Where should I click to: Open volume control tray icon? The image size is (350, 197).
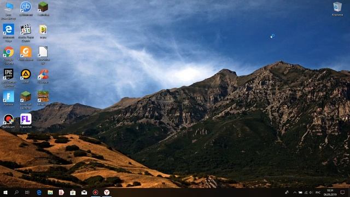(x=311, y=192)
